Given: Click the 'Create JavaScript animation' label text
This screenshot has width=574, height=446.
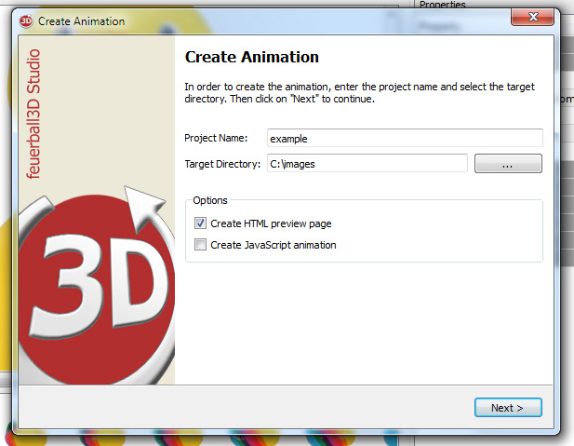Looking at the screenshot, I should [x=274, y=245].
